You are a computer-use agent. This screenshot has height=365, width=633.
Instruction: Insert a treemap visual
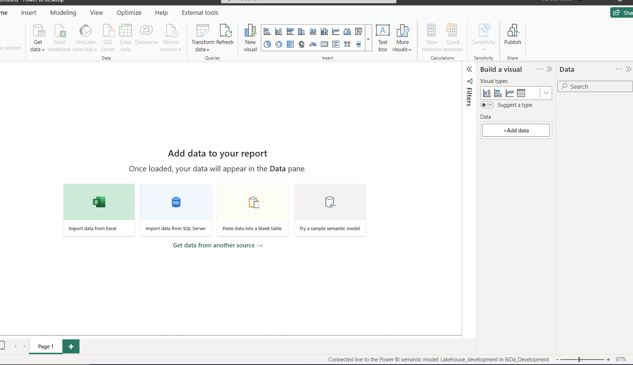pyautogui.click(x=290, y=44)
